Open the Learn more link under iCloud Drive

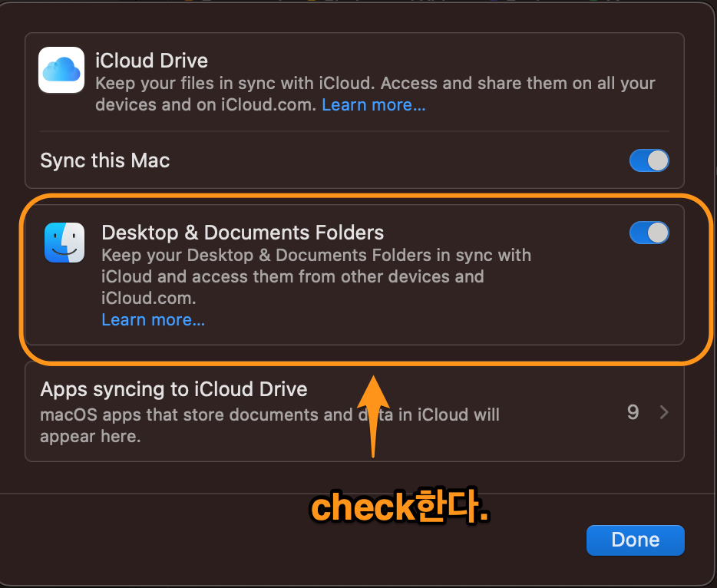[373, 104]
